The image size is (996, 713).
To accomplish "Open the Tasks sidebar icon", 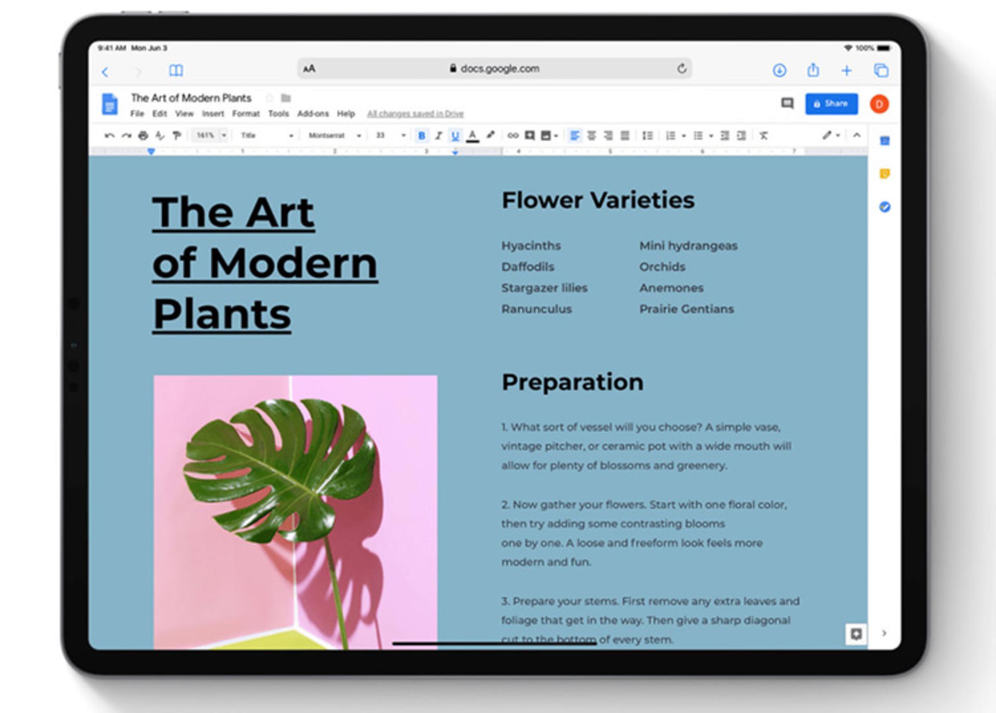I will point(885,207).
